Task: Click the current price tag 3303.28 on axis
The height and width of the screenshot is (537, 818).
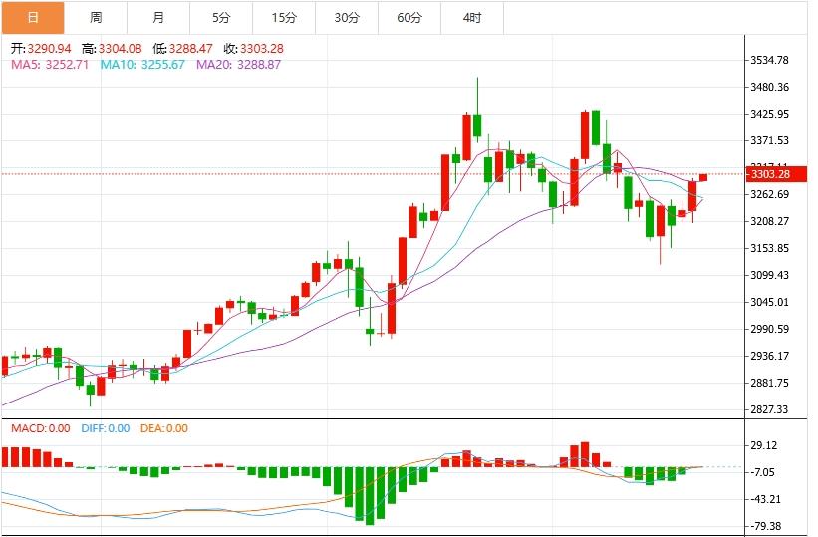Action: pyautogui.click(x=770, y=175)
